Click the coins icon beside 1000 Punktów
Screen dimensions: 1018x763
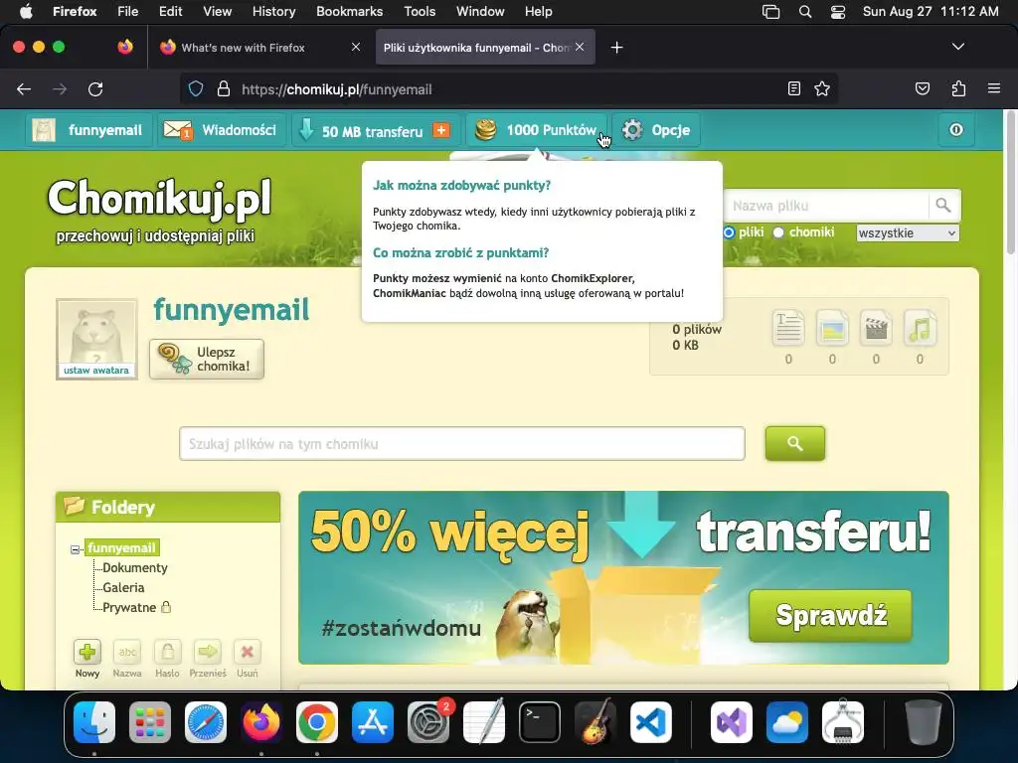point(485,130)
